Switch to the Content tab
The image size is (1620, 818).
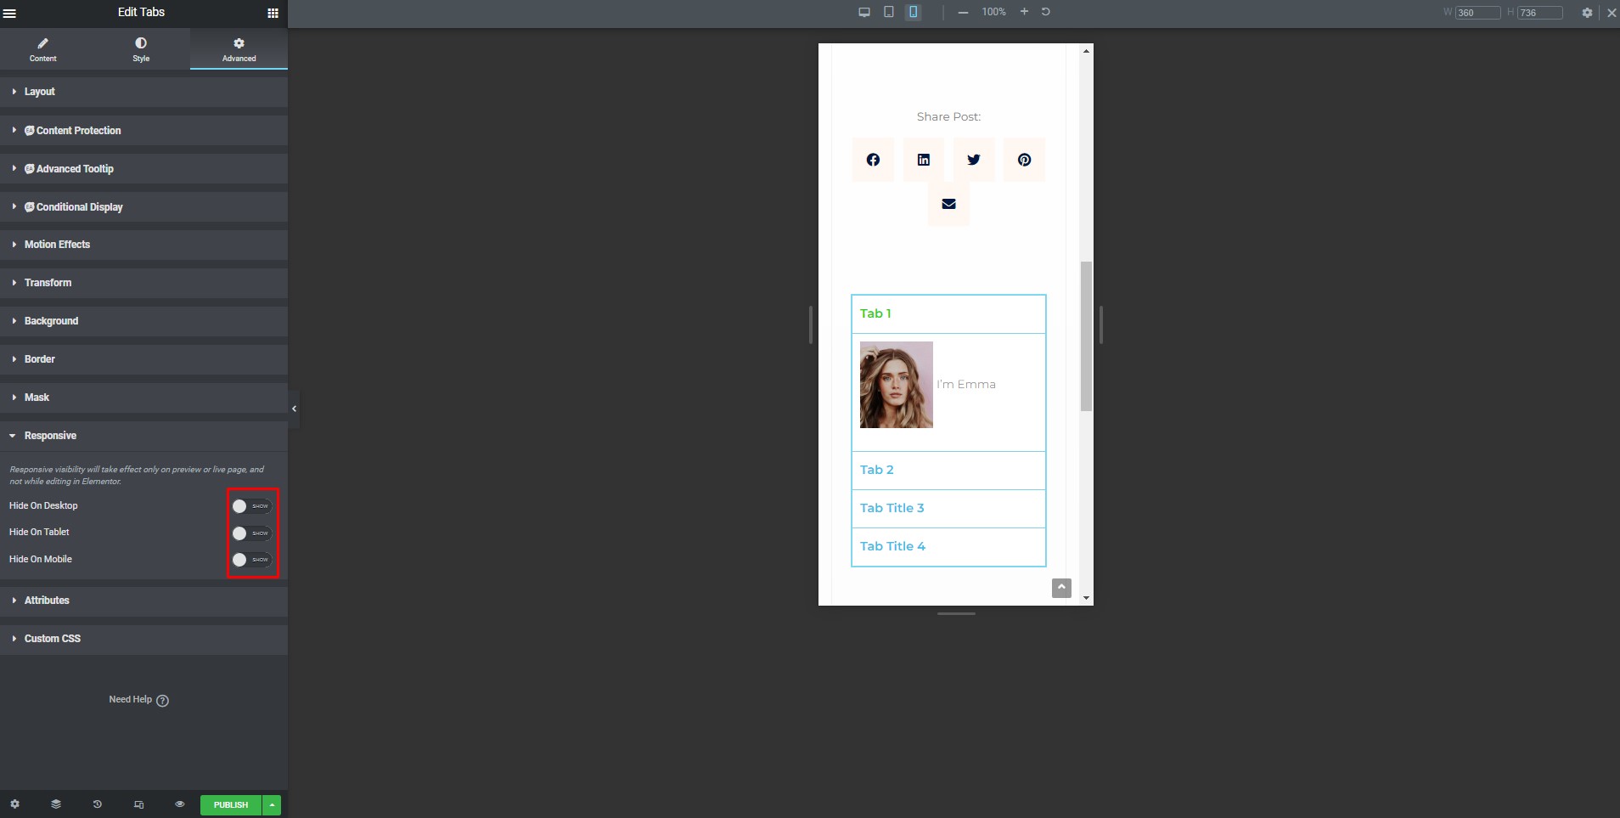pos(43,49)
